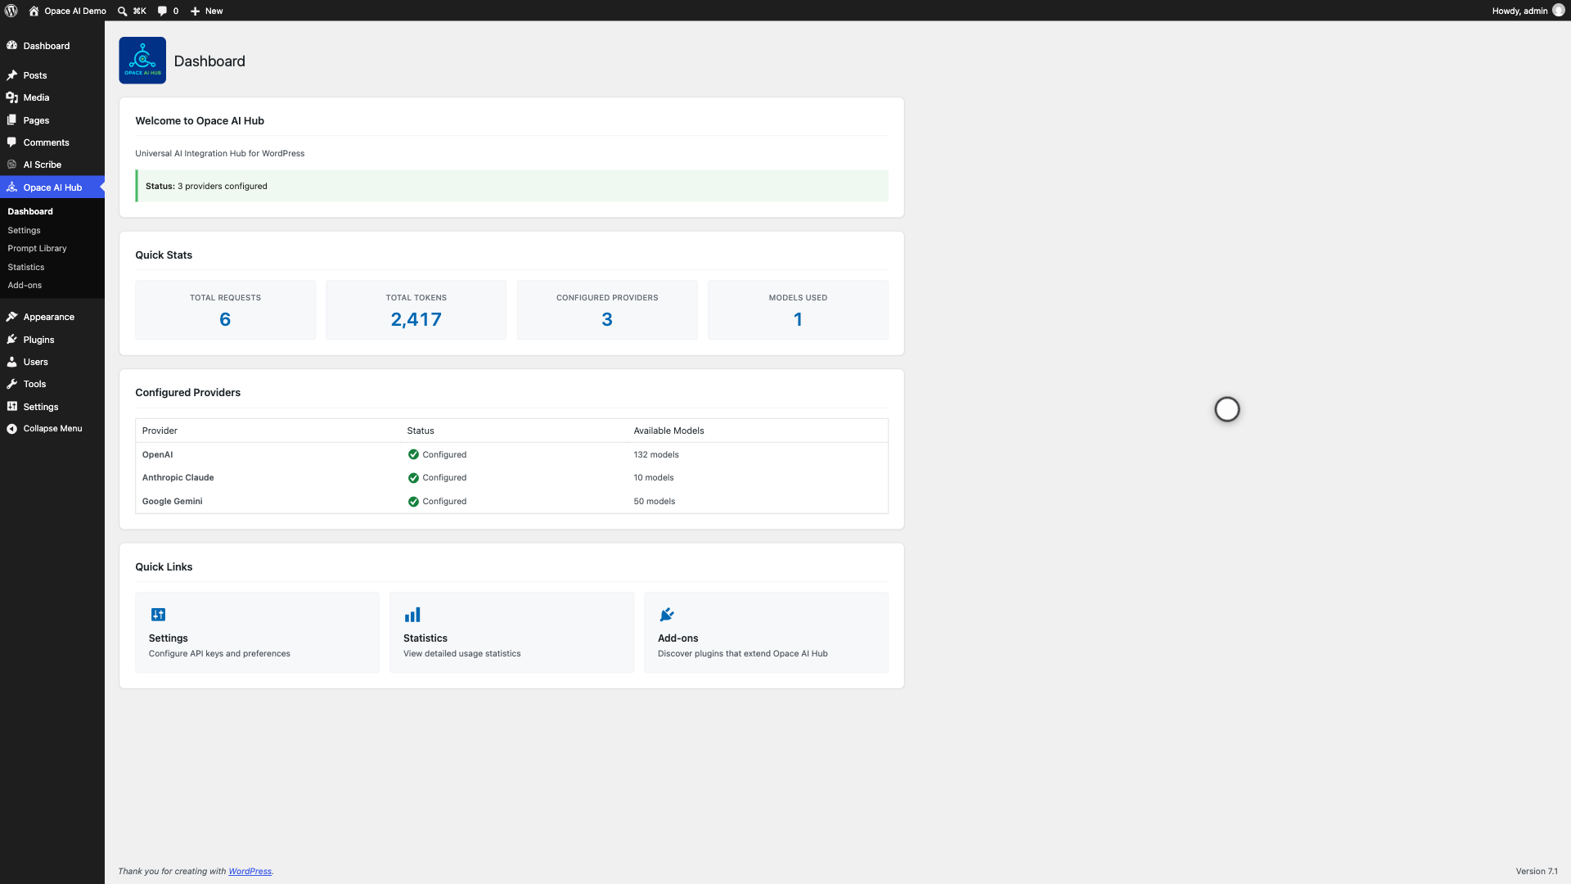Open the comments bubble icon in admin bar

click(162, 11)
